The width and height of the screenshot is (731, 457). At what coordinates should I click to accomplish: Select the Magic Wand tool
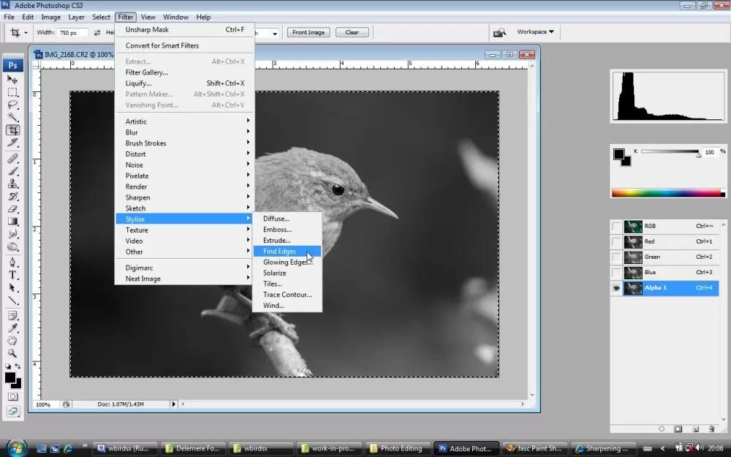pos(12,117)
